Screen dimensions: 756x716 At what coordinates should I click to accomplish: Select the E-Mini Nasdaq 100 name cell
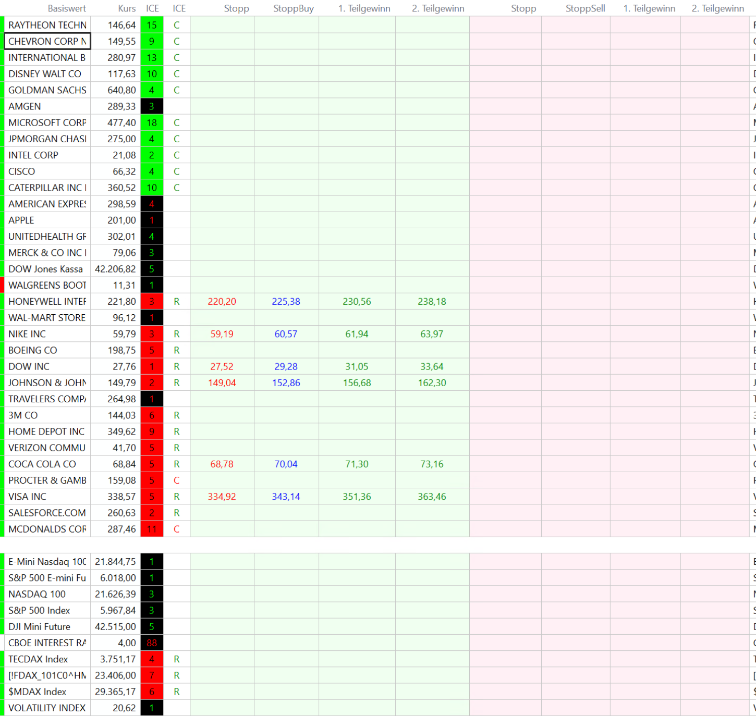(47, 562)
